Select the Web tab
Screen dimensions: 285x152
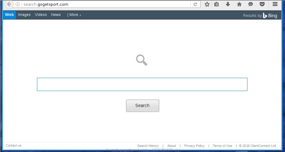pos(9,15)
